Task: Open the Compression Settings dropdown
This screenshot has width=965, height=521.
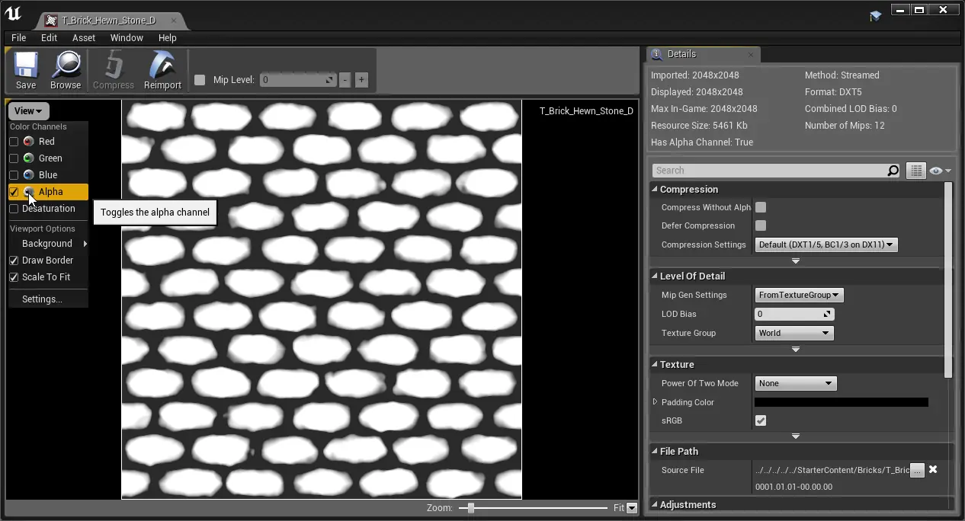Action: pos(826,245)
